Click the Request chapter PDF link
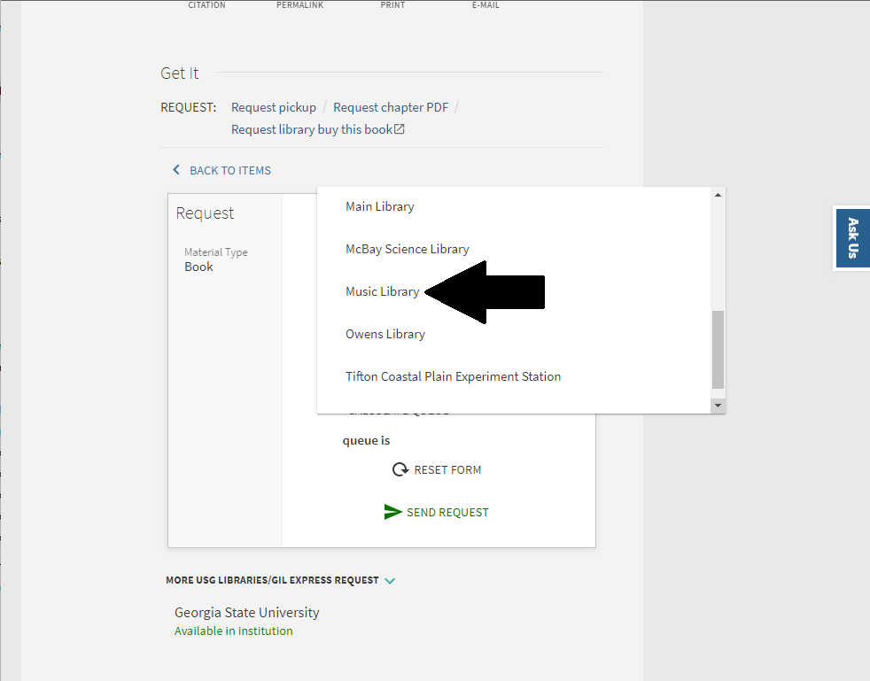Viewport: 870px width, 681px height. point(391,107)
